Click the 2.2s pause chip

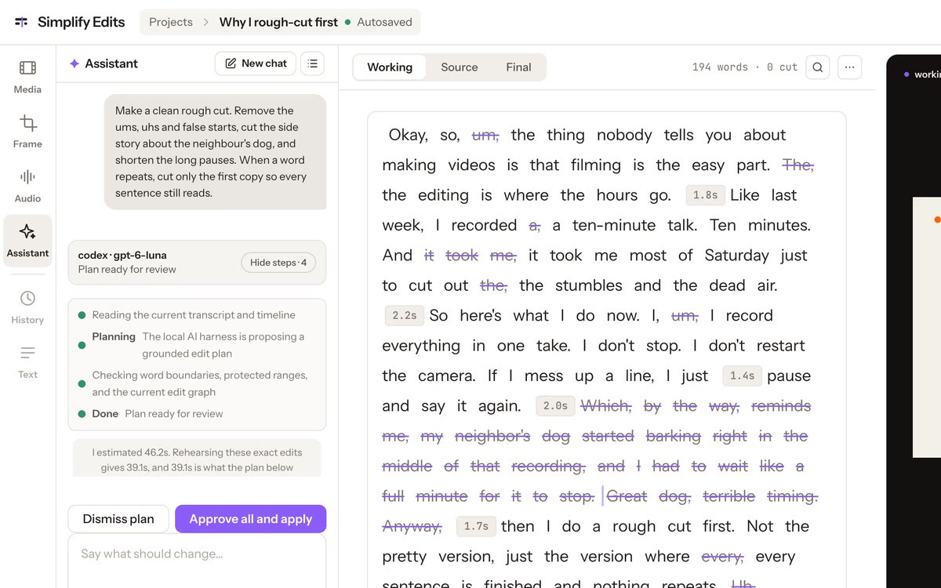(x=405, y=316)
